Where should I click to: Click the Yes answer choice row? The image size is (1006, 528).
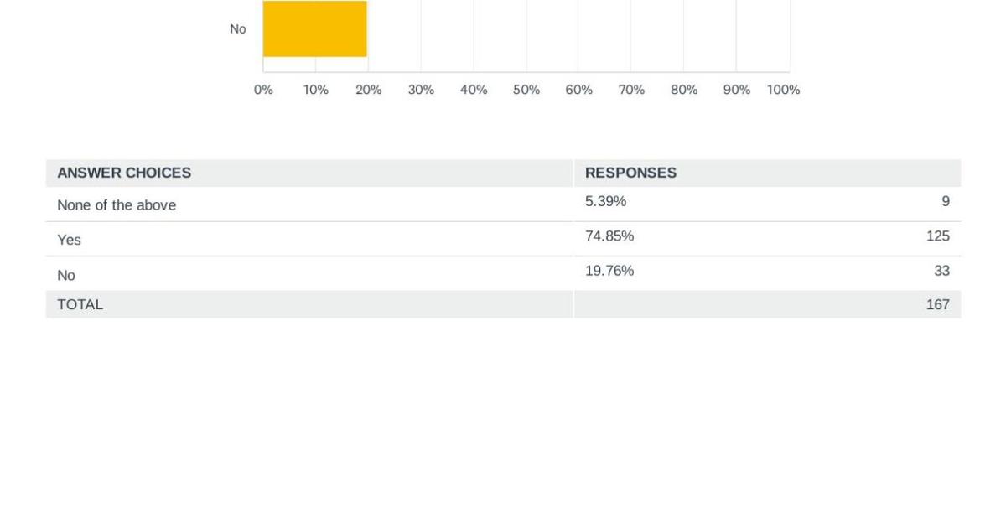click(x=503, y=239)
